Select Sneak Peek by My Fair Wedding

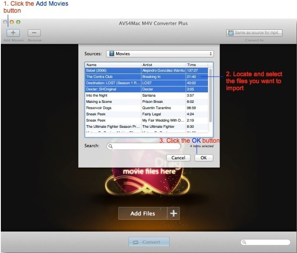coord(147,120)
